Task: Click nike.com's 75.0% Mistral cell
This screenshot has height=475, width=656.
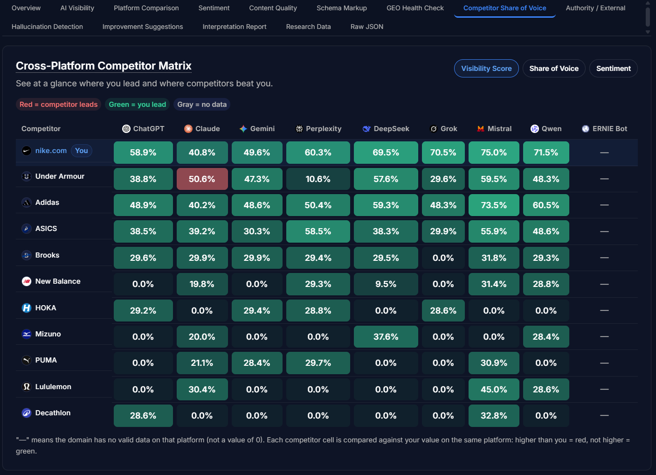Action: pos(494,153)
